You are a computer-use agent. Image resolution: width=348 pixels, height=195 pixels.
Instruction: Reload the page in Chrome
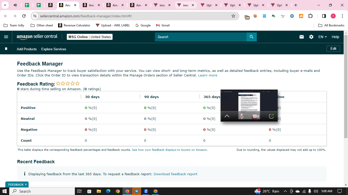coord(24,16)
